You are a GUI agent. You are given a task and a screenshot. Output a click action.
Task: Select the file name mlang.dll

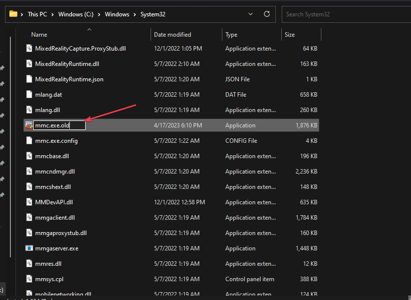[x=48, y=110]
